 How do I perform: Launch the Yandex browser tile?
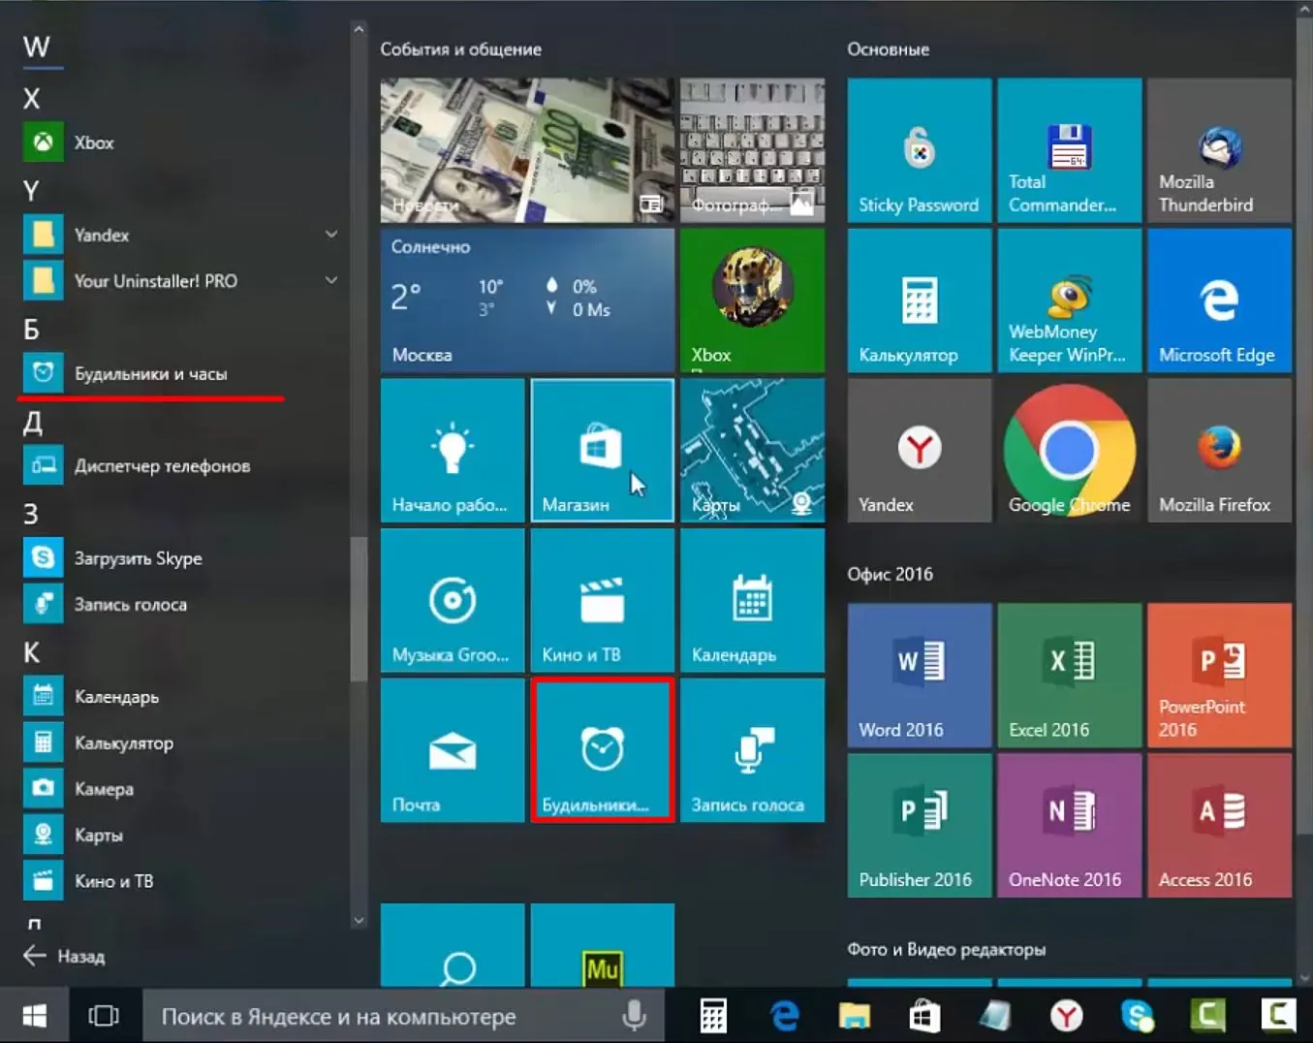click(920, 451)
